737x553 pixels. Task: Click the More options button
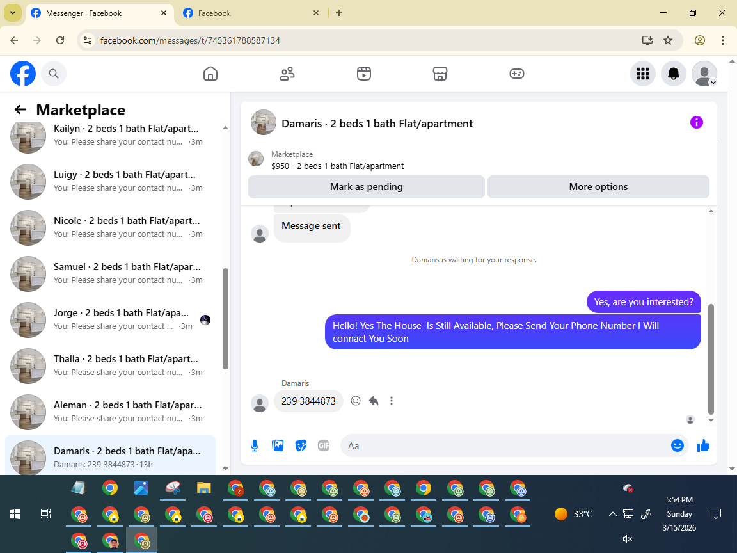(598, 187)
